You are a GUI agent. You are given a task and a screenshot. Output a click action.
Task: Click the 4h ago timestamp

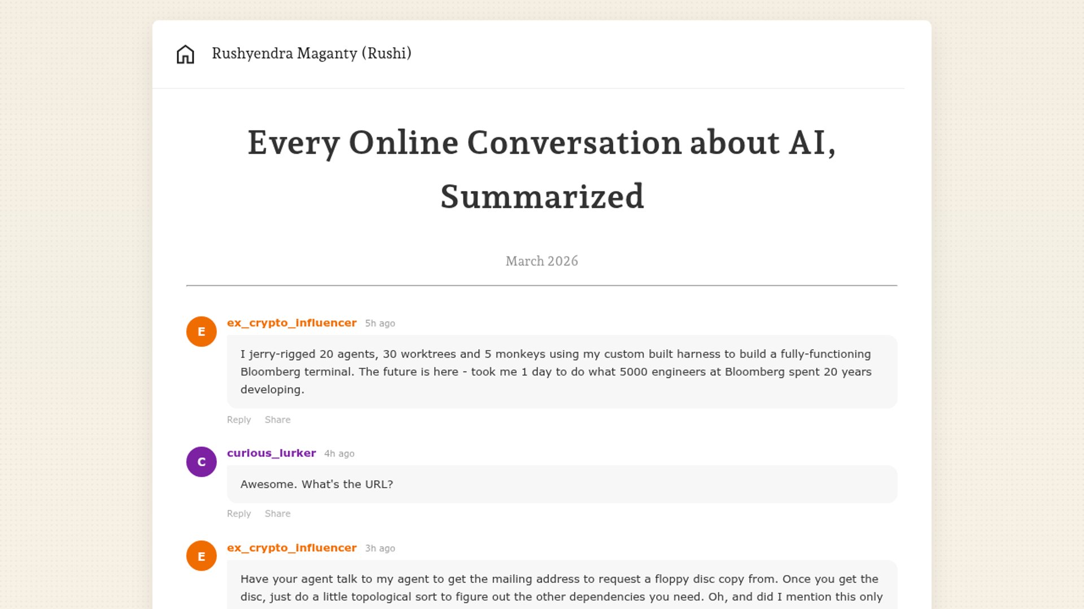[x=339, y=454]
